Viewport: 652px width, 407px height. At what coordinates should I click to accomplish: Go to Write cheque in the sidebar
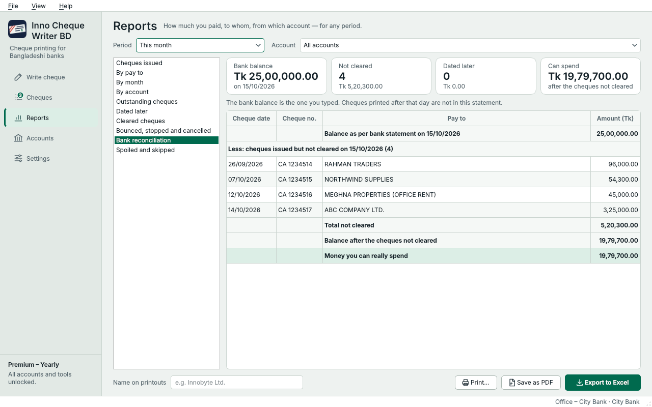(x=51, y=77)
